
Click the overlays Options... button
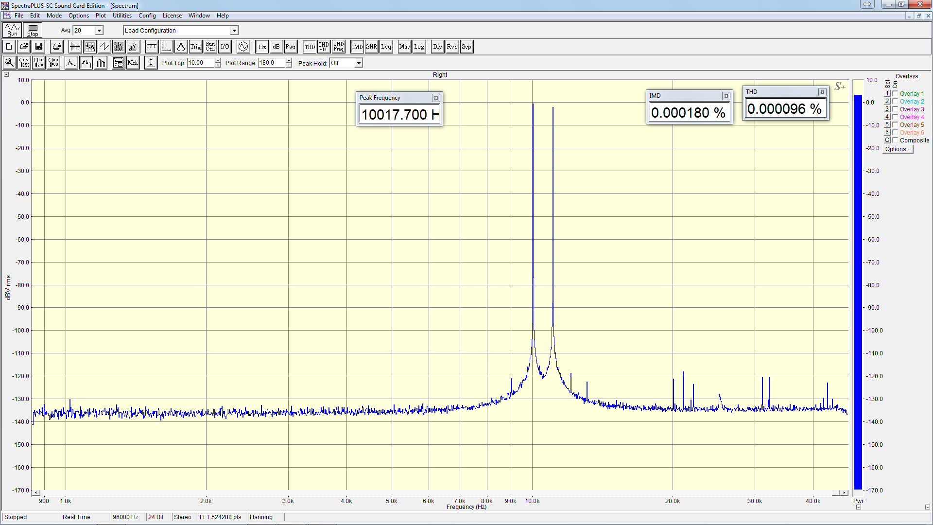[898, 149]
